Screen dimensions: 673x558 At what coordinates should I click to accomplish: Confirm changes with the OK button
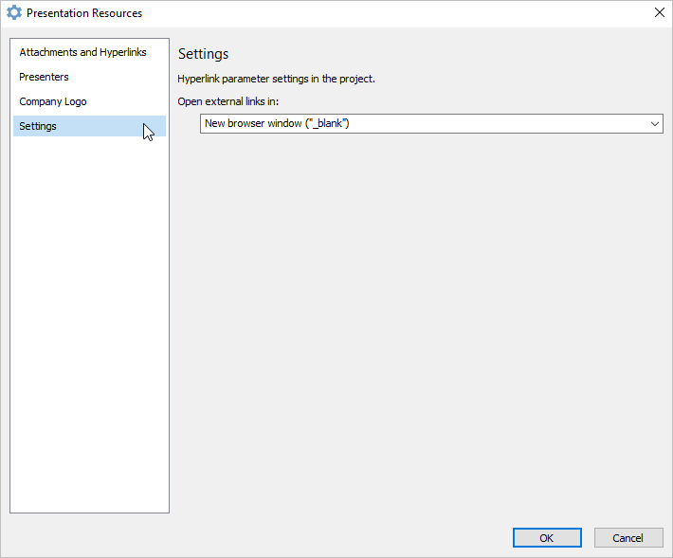pyautogui.click(x=547, y=538)
